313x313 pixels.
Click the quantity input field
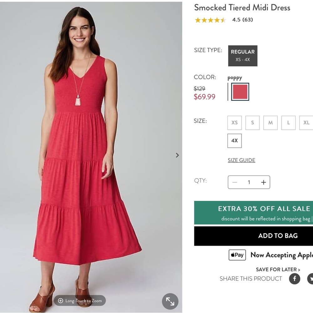(249, 182)
